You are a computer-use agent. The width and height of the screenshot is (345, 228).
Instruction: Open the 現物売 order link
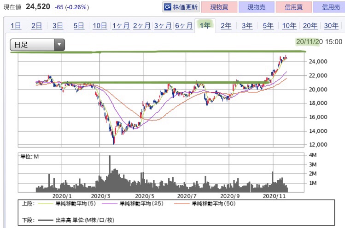tap(256, 7)
